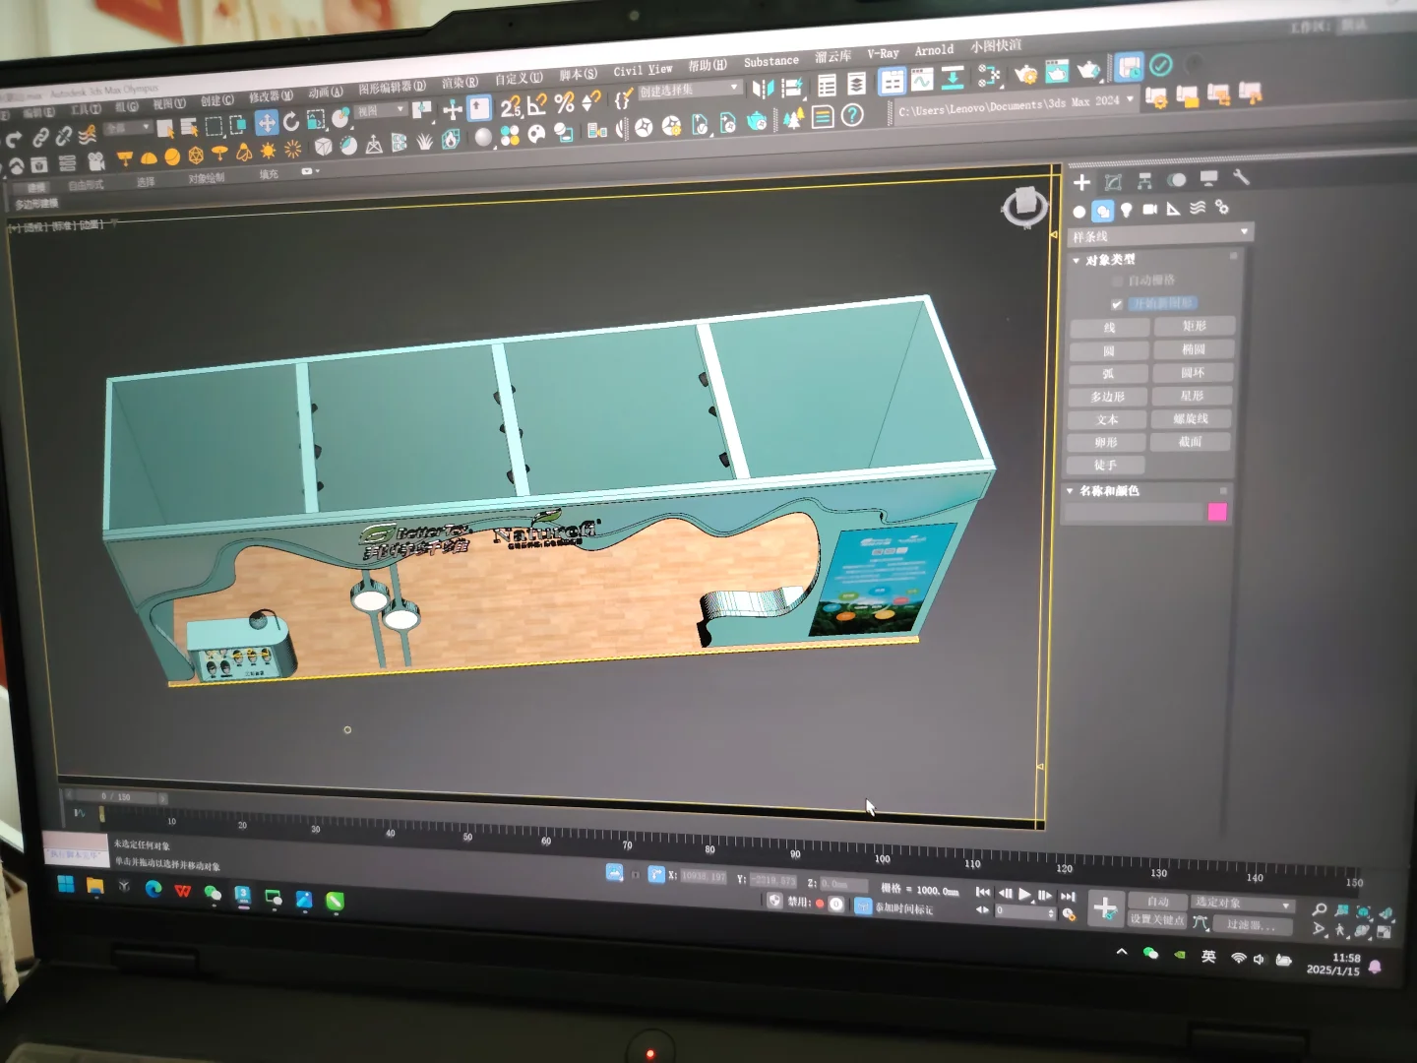The width and height of the screenshot is (1417, 1063).
Task: Open Render Setup teapot icon
Action: tap(1025, 74)
